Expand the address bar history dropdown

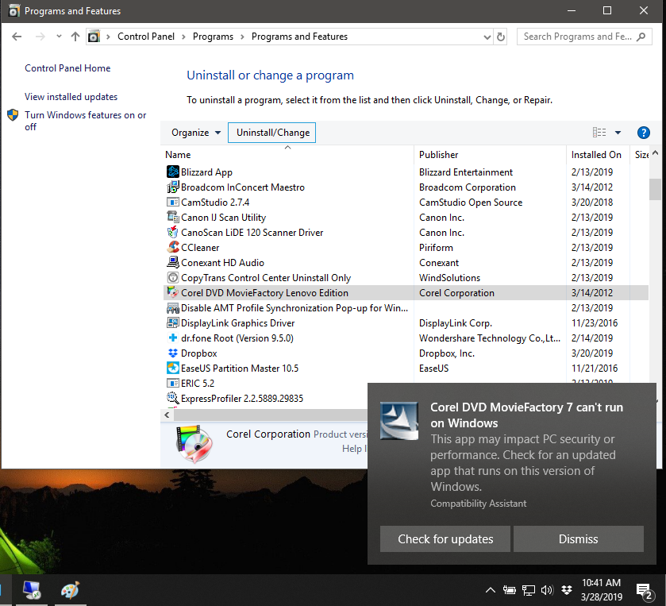[487, 37]
